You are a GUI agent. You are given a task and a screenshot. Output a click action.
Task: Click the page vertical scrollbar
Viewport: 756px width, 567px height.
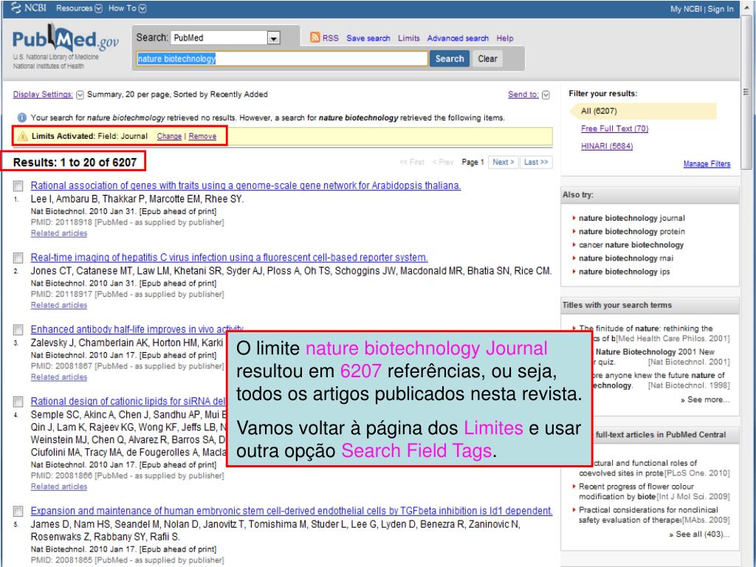click(x=746, y=92)
